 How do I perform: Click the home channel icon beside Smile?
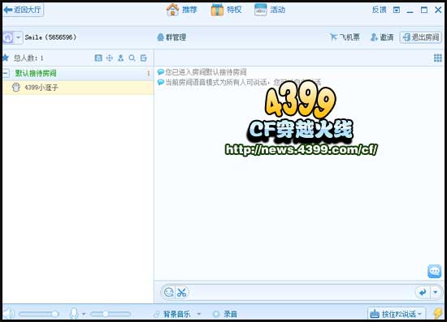tap(8, 37)
